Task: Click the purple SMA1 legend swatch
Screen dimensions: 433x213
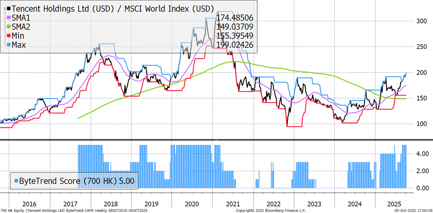Action: click(x=8, y=17)
